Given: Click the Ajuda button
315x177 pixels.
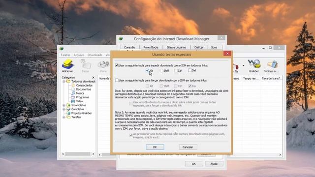Looking at the screenshot, I should 214,164.
